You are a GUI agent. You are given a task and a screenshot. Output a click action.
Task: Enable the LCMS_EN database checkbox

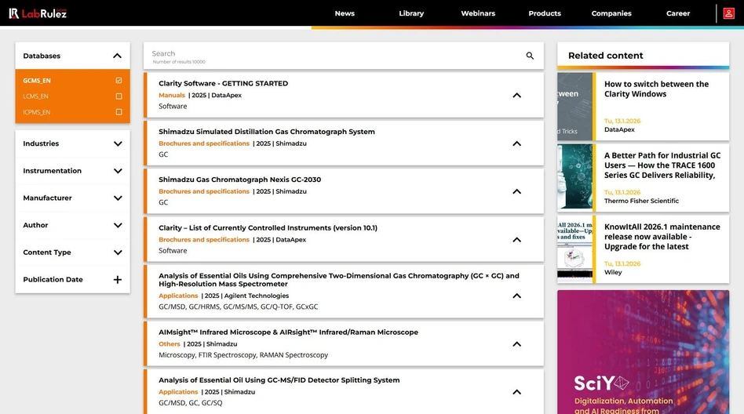click(x=119, y=96)
